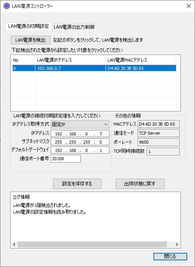Click the LAN電源コントローラー app icon in title bar

tap(7, 6)
